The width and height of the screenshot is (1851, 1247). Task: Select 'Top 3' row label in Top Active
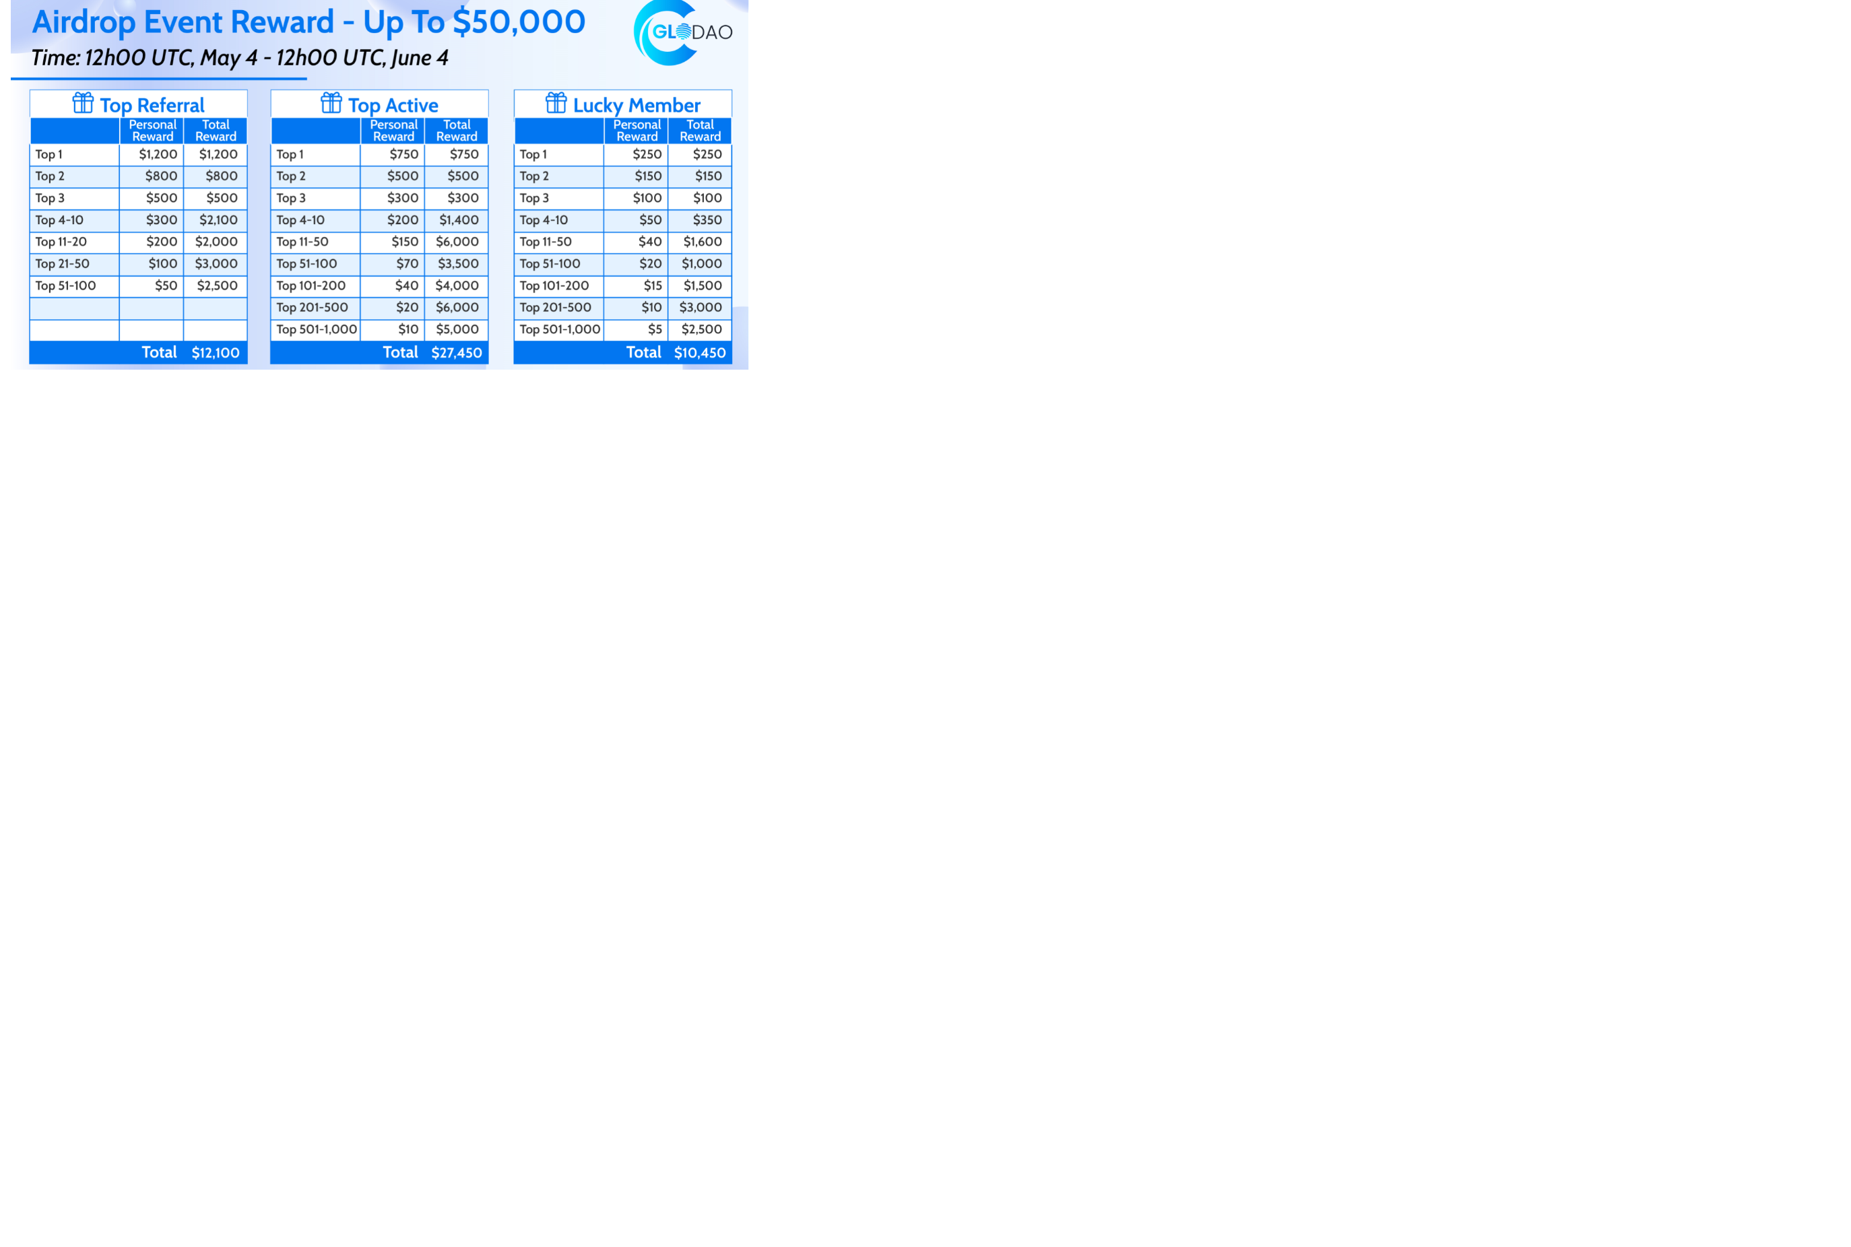coord(290,198)
